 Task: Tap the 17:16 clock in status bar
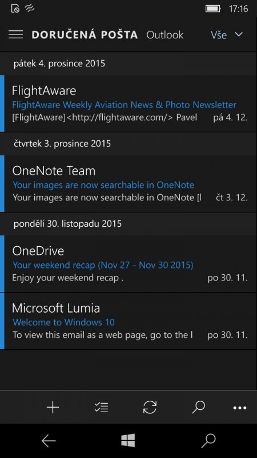(x=238, y=9)
